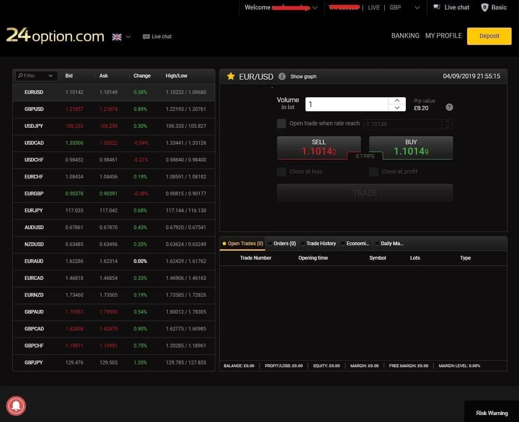
Task: Select the AUDUSD instrument row
Action: point(114,227)
